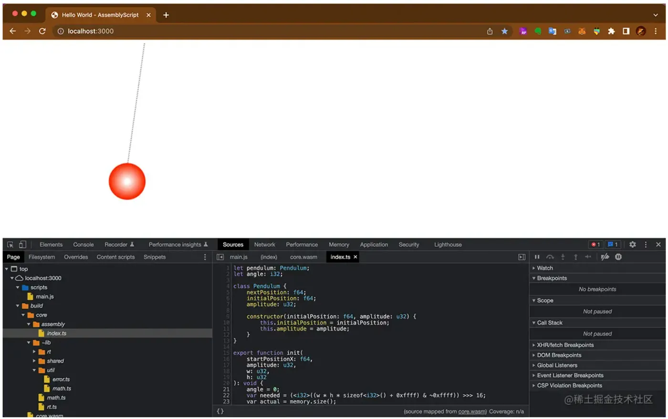Toggle deactivate breakpoints icon
This screenshot has width=668, height=419.
[x=605, y=257]
